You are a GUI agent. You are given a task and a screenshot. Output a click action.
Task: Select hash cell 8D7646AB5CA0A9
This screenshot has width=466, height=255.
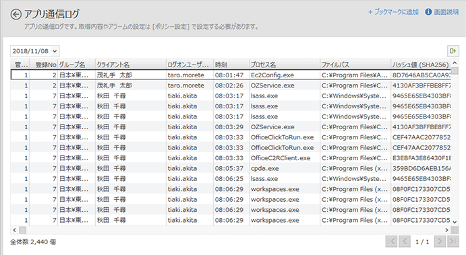pyautogui.click(x=421, y=75)
